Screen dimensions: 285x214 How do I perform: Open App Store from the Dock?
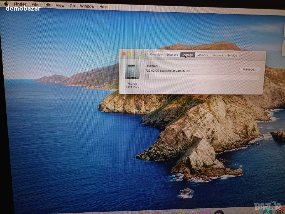(x=267, y=211)
